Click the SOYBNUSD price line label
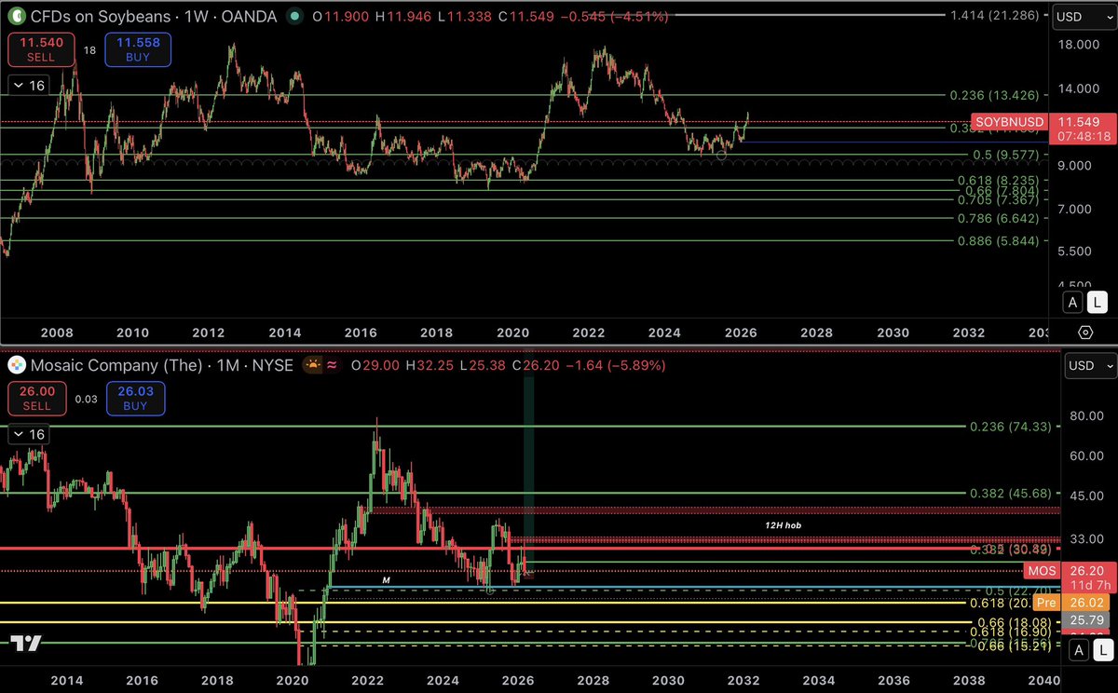 coord(1008,122)
